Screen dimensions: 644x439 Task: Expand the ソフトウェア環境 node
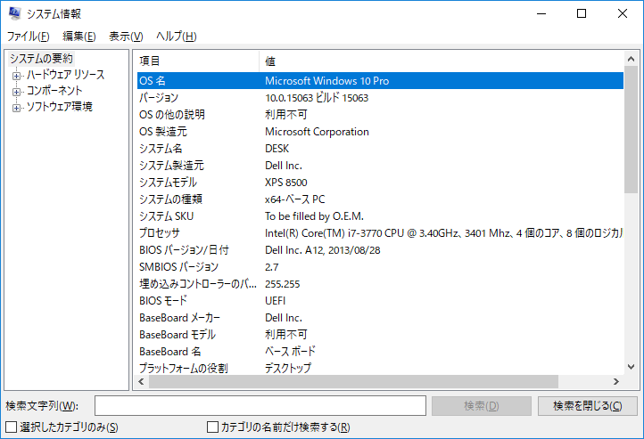[x=16, y=109]
